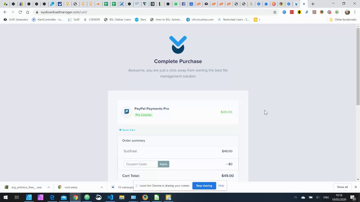The image size is (360, 202).
Task: Open the Affinity Photo taskbar icon
Action: coord(40,198)
